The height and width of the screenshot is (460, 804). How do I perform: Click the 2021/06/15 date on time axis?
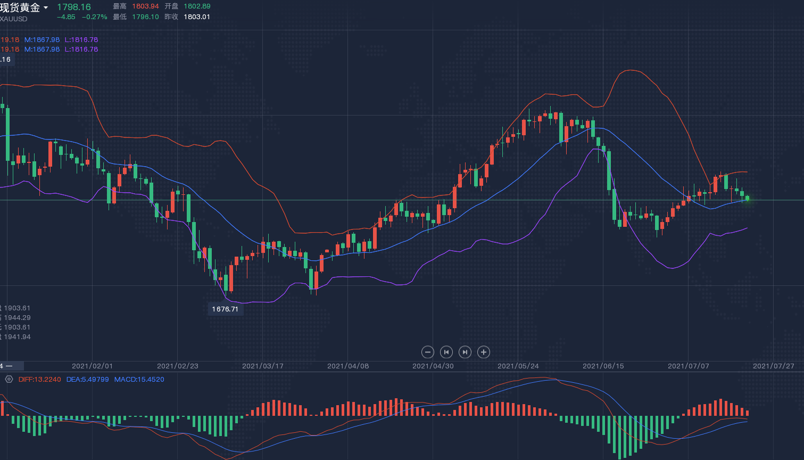[x=603, y=366]
